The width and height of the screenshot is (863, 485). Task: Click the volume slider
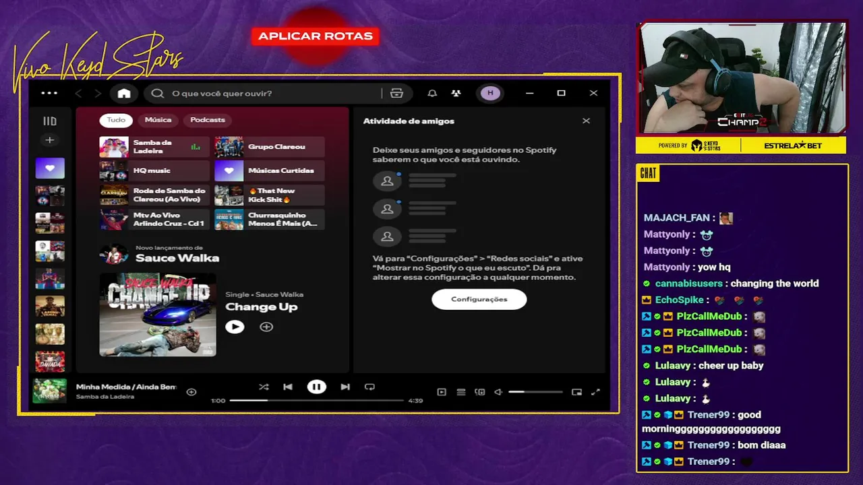click(x=535, y=391)
